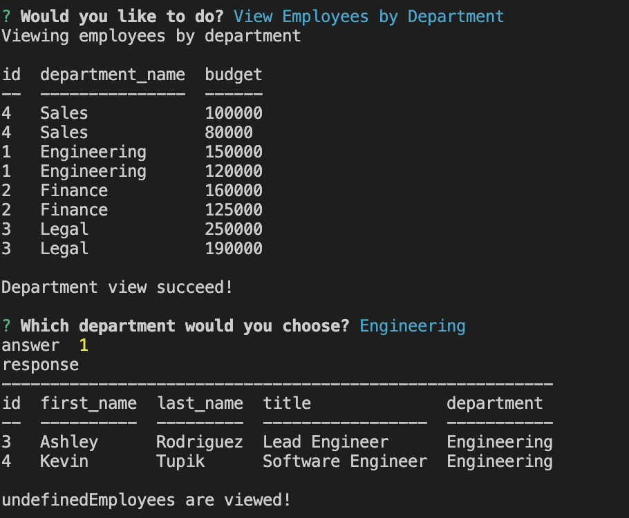This screenshot has height=518, width=629.
Task: Select the budget value 150000
Action: click(x=234, y=151)
